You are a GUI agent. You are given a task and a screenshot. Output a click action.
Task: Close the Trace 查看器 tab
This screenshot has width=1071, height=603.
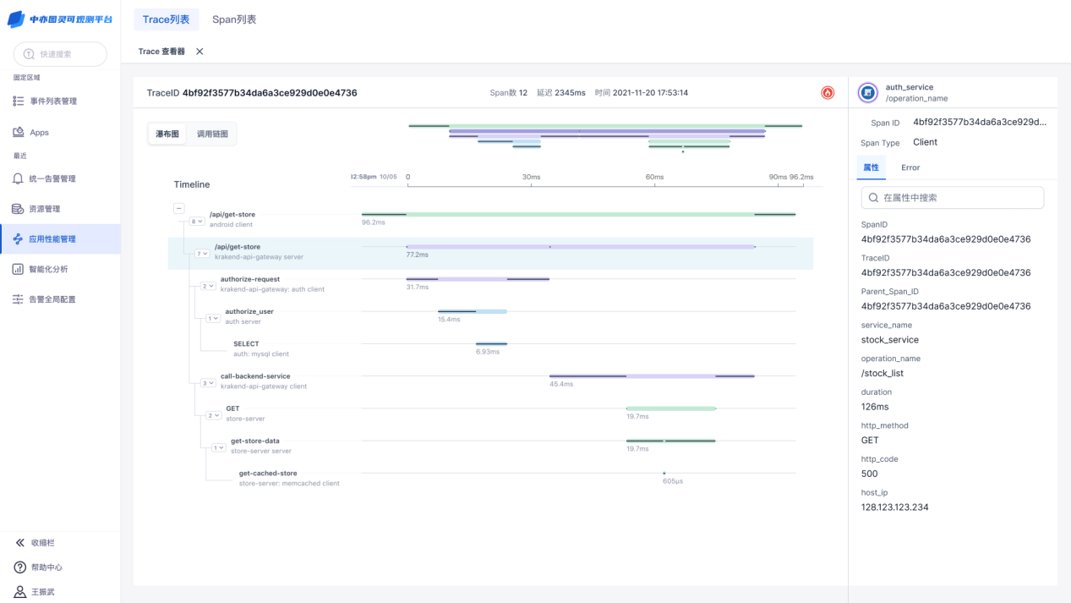tap(199, 52)
